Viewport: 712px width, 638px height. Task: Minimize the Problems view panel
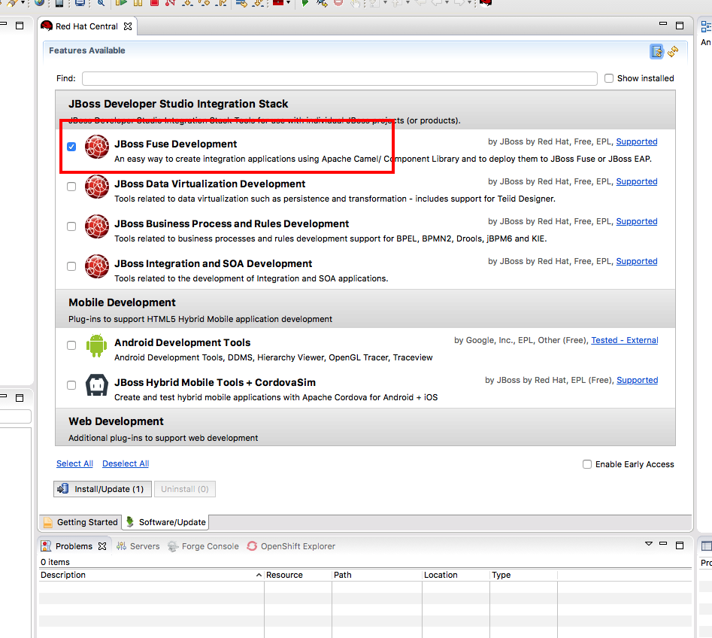(663, 544)
